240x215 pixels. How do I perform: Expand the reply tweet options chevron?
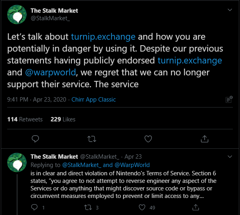230,156
